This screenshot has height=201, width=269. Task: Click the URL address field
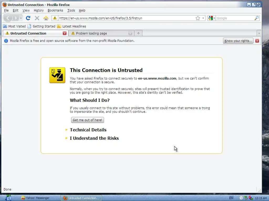[126, 18]
